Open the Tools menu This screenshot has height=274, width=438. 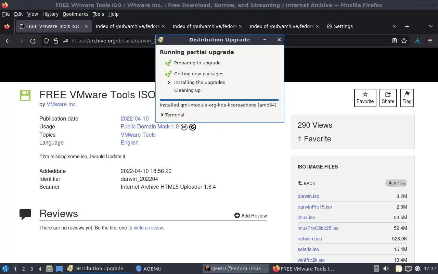(x=98, y=14)
